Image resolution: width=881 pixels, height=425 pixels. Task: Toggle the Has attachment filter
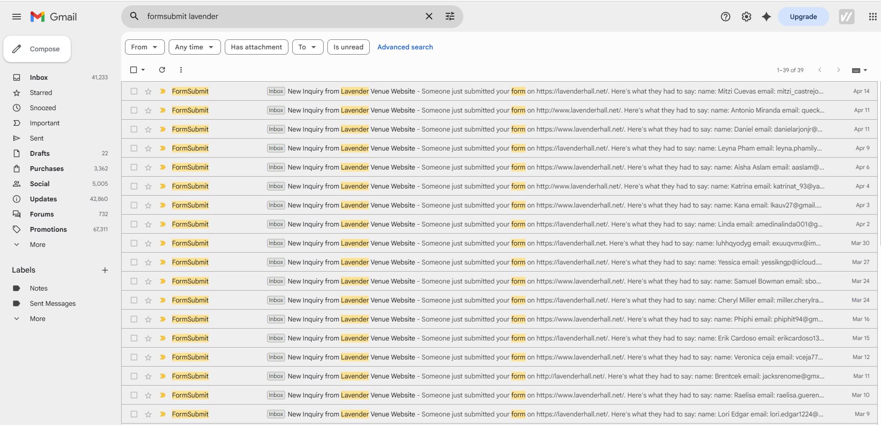pos(257,47)
